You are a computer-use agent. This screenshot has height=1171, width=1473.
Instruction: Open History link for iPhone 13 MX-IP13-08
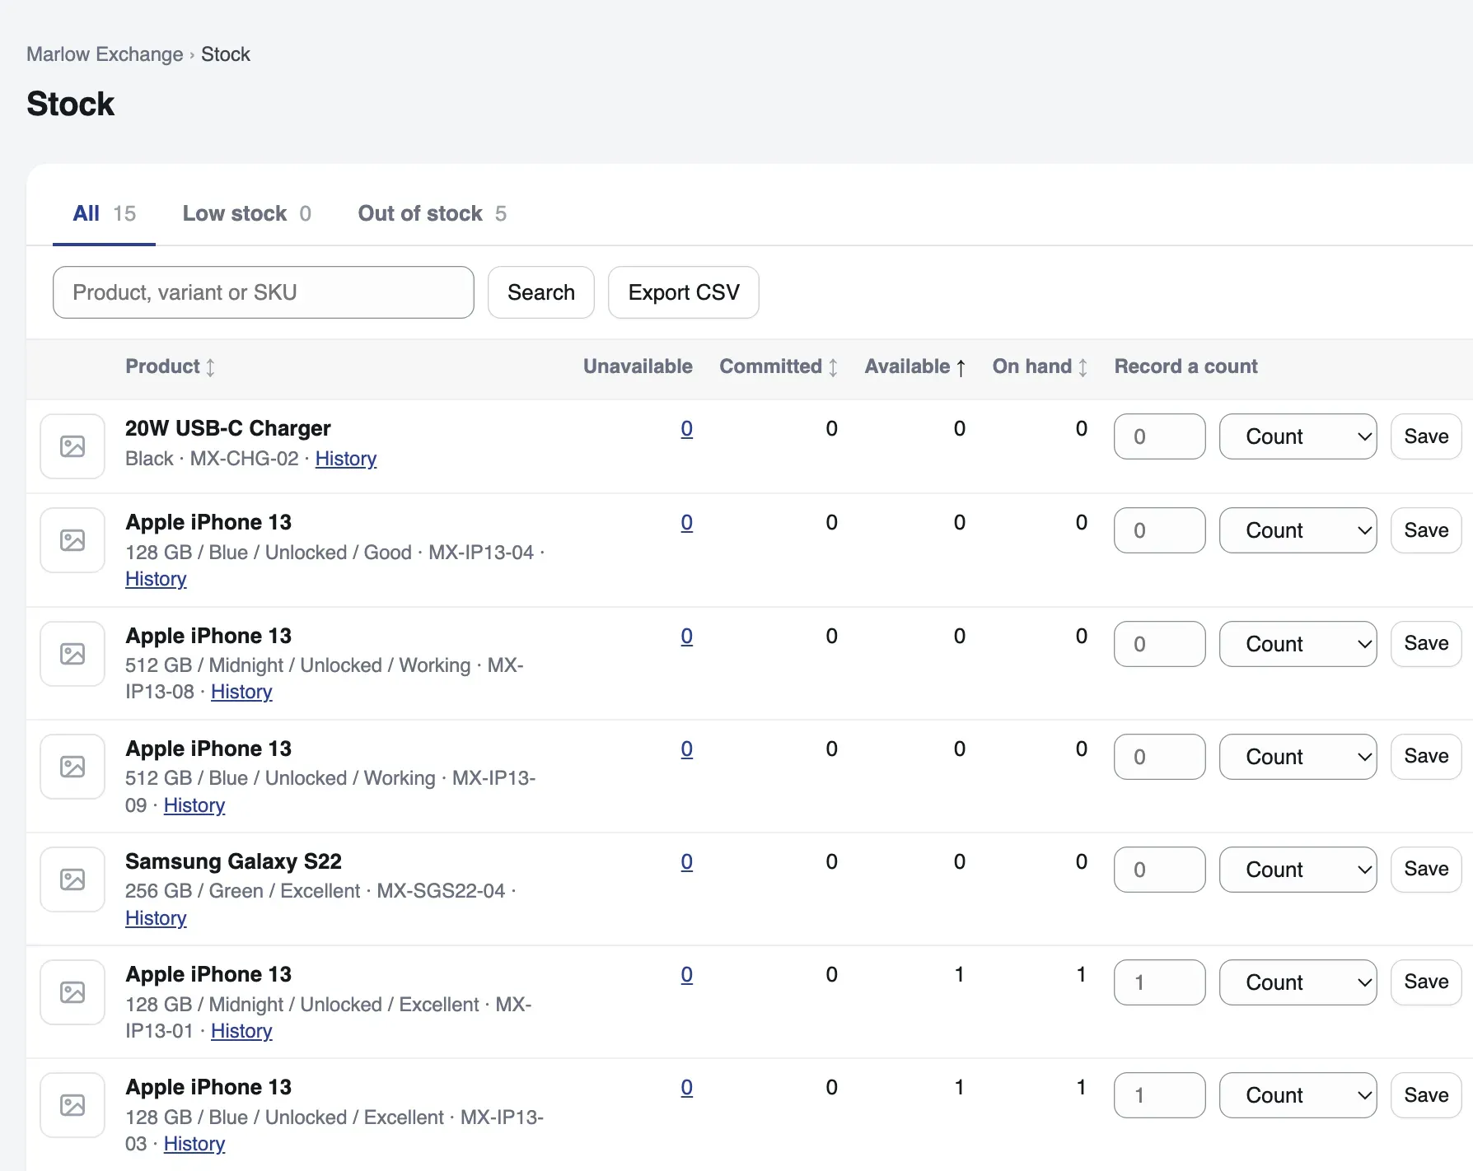(241, 692)
